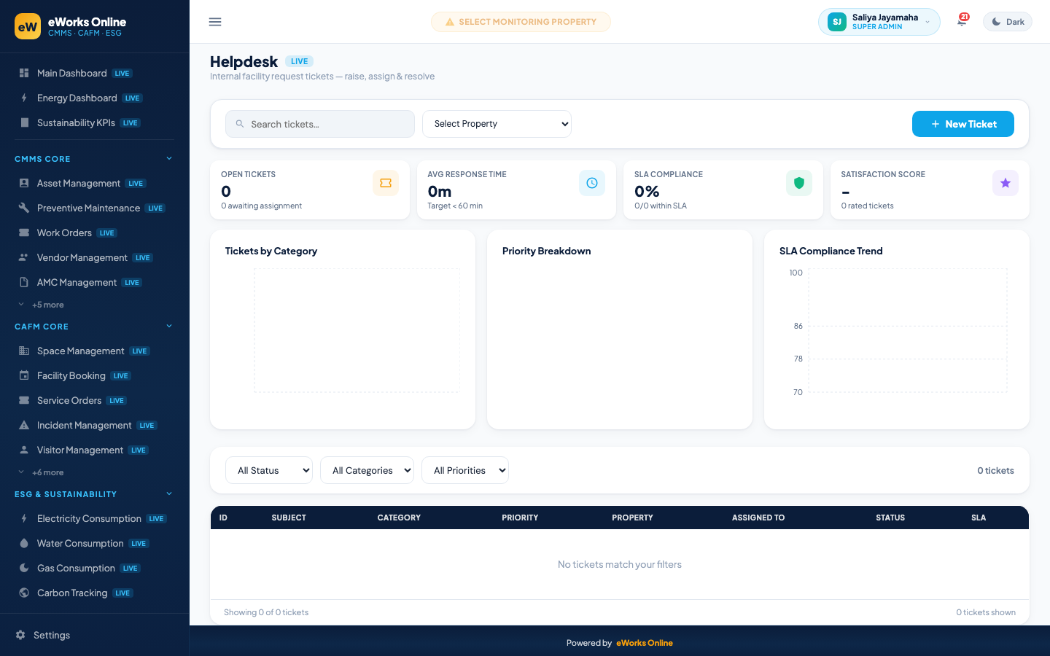Click the Main Dashboard icon

(x=24, y=73)
